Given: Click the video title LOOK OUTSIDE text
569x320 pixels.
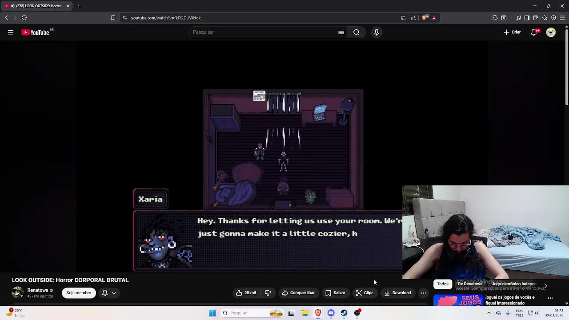Looking at the screenshot, I should (70, 280).
